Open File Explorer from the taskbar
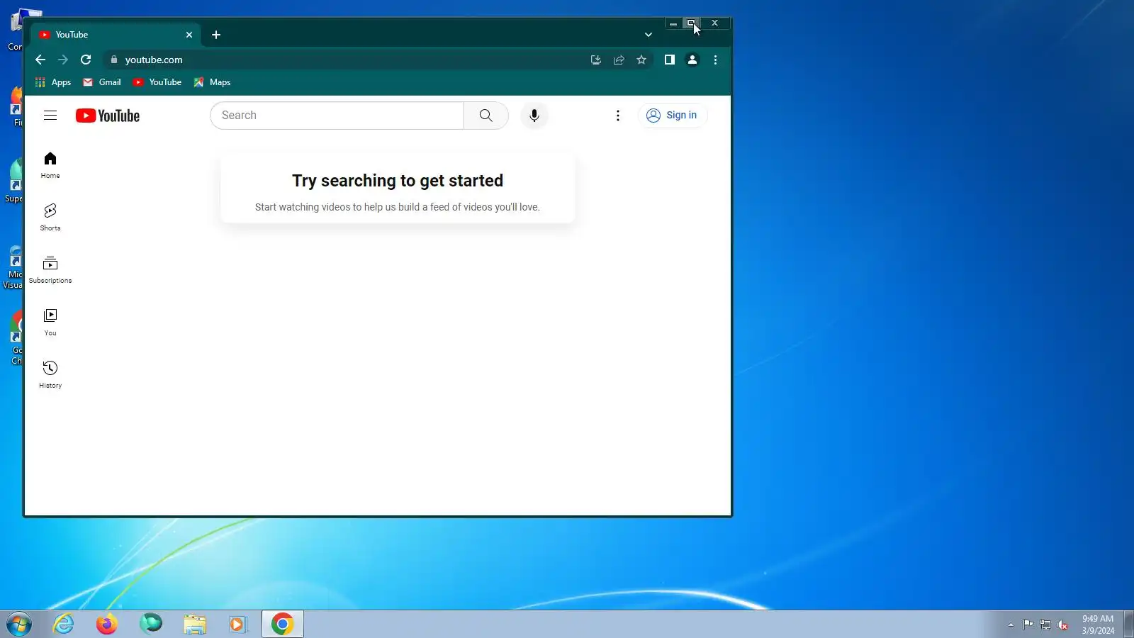 click(x=195, y=625)
